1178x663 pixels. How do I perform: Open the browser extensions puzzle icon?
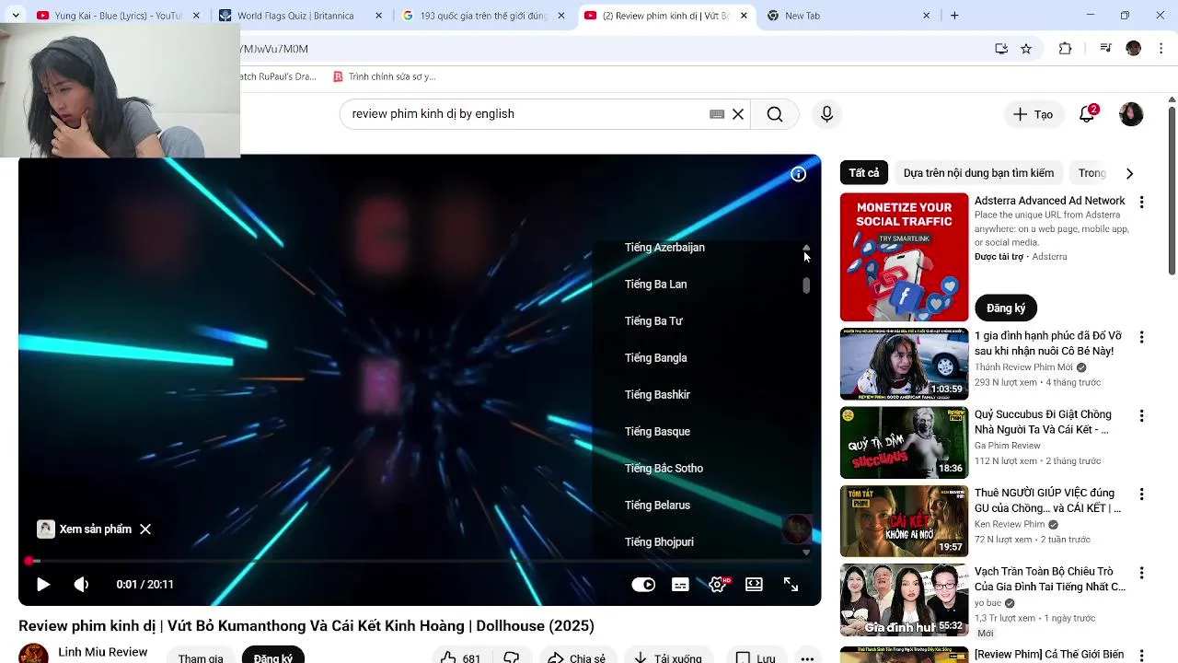click(1065, 49)
